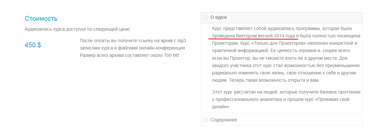Click the line «Аудиозапись курса доступна по следующей цене»

tap(78, 29)
